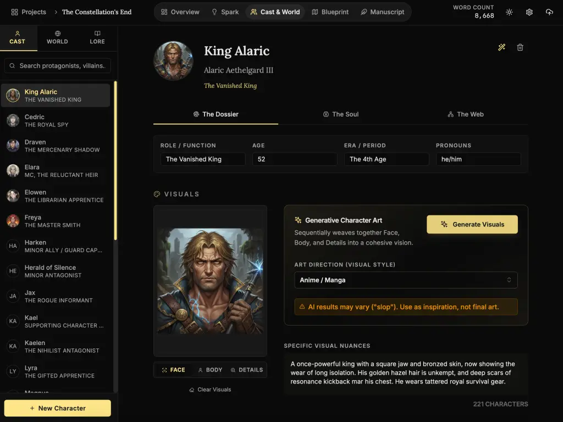The image size is (563, 422).
Task: Click the magic wand icon beside King Alaric's name
Action: pos(501,47)
